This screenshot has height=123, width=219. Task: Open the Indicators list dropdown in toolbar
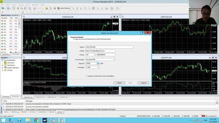(107, 8)
